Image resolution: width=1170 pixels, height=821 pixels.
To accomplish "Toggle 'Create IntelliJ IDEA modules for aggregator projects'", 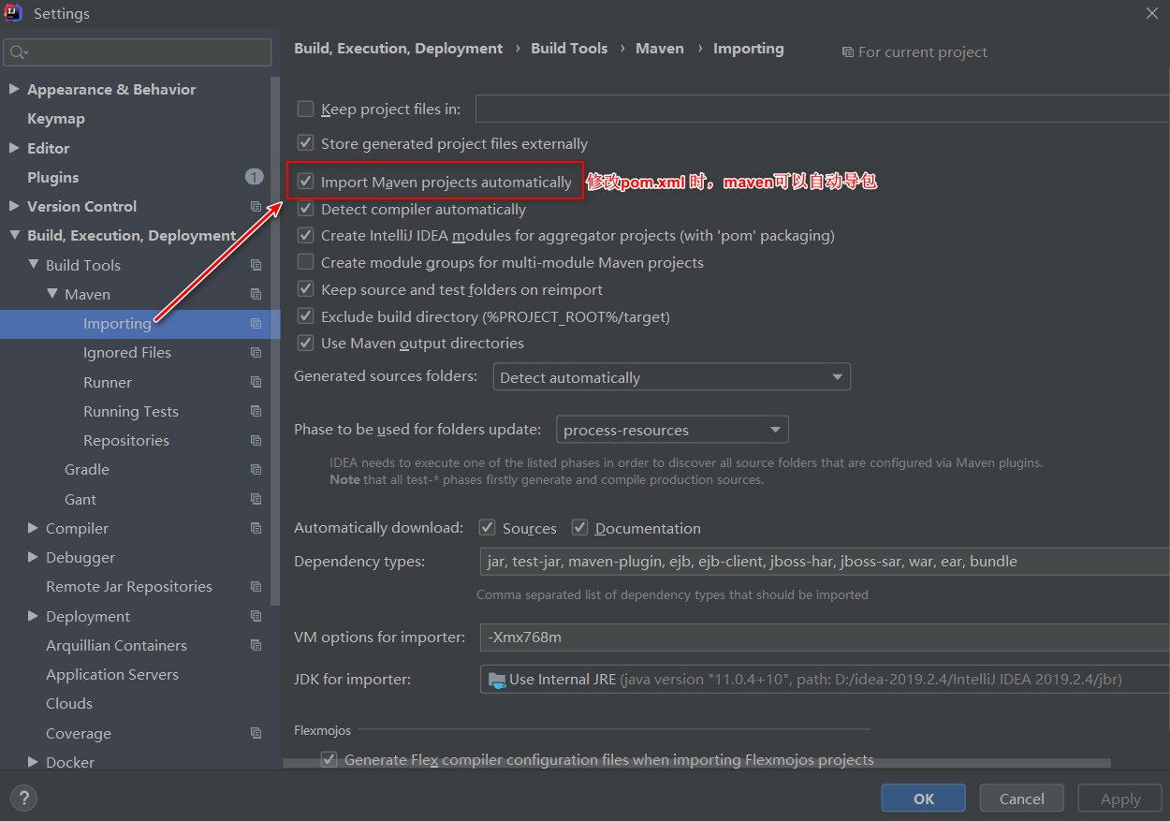I will [305, 235].
